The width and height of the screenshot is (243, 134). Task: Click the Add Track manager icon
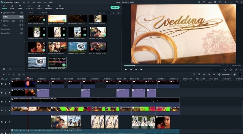point(2,79)
